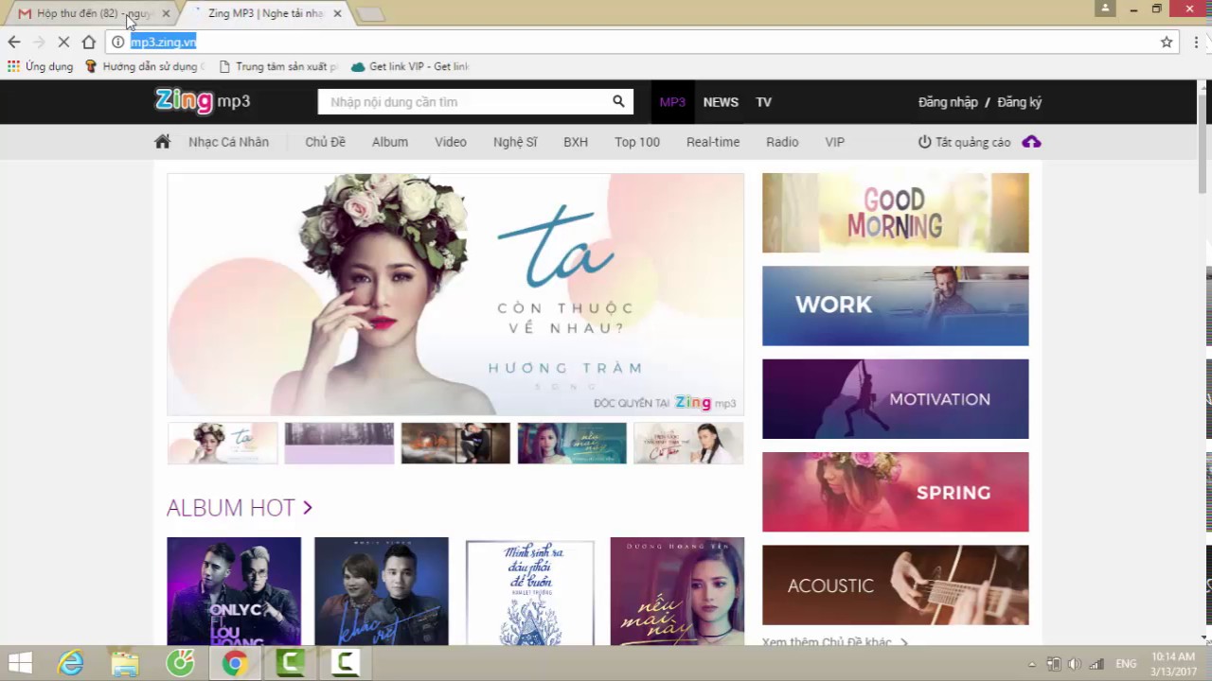Show site information icon in address bar
Screen dimensions: 1212x681
pyautogui.click(x=118, y=42)
